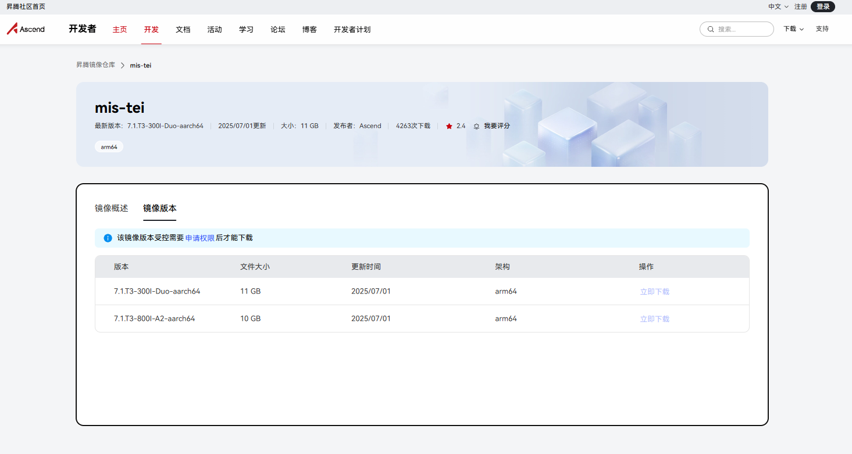
Task: Click the 架构 column header
Action: click(x=502, y=267)
